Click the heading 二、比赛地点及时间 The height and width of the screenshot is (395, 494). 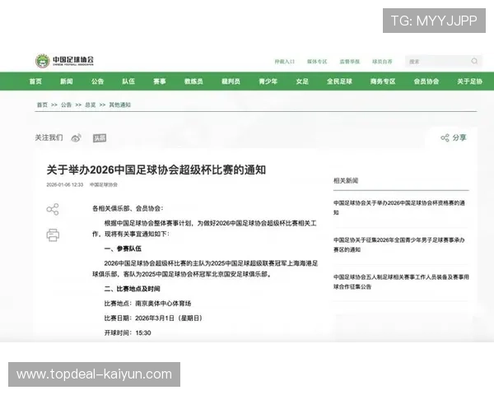133,289
